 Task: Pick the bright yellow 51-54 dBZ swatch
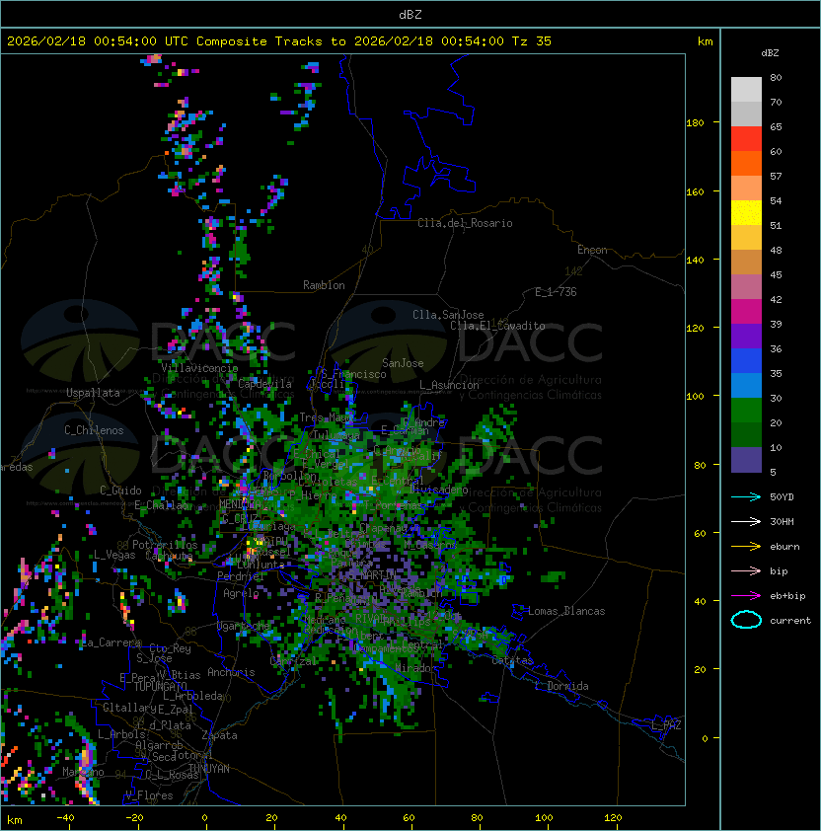746,213
